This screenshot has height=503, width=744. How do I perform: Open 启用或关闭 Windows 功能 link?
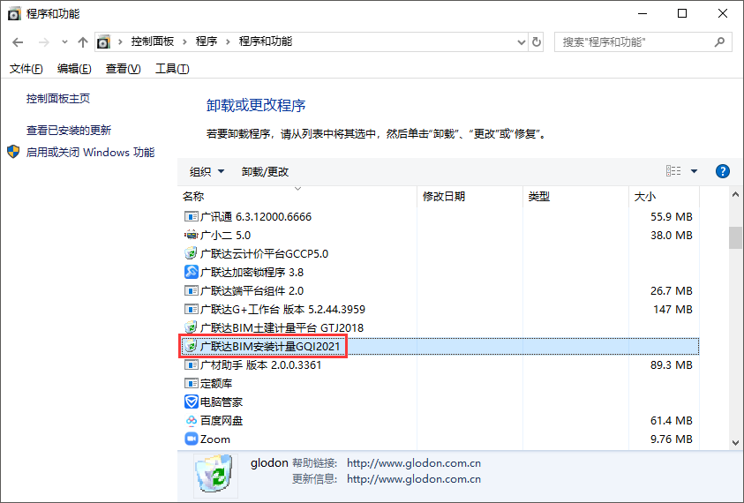90,152
